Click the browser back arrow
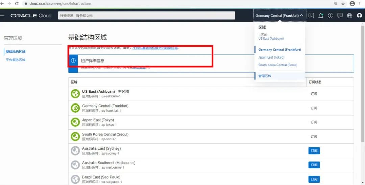Image resolution: width=365 pixels, height=185 pixels. pos(2,4)
